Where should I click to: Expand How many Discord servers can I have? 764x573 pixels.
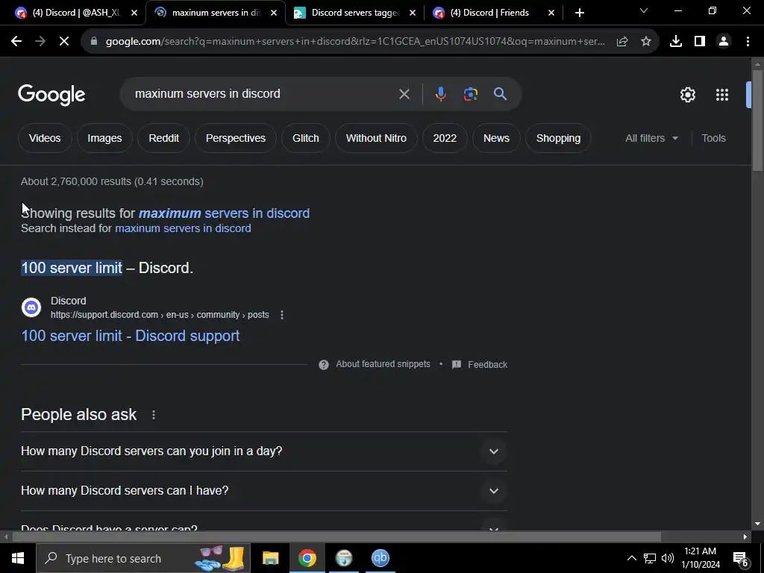[x=264, y=491]
